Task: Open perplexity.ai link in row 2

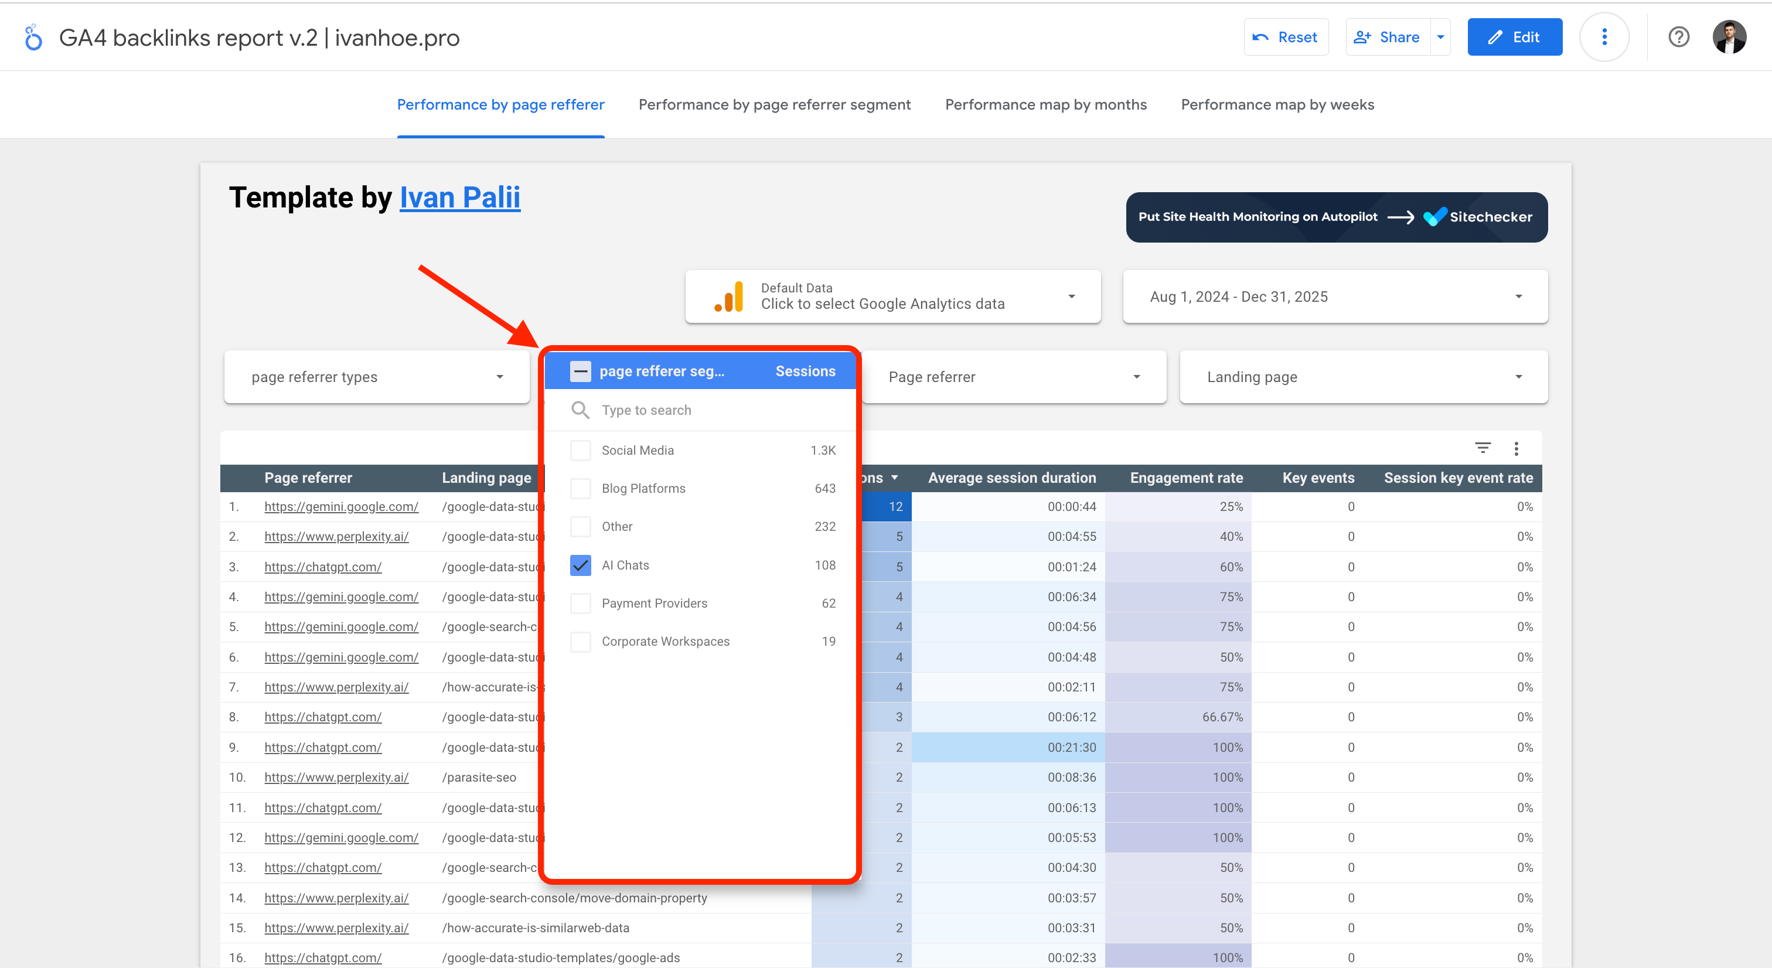Action: coord(336,537)
